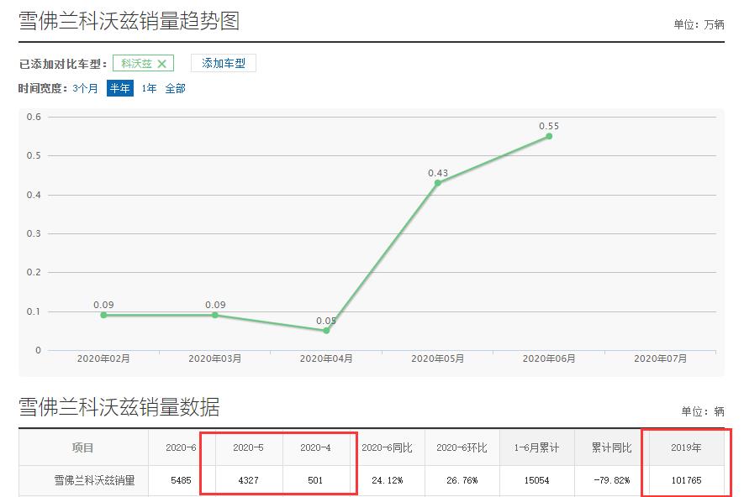Remove the 科沃兹 comparison model tag

click(x=161, y=64)
